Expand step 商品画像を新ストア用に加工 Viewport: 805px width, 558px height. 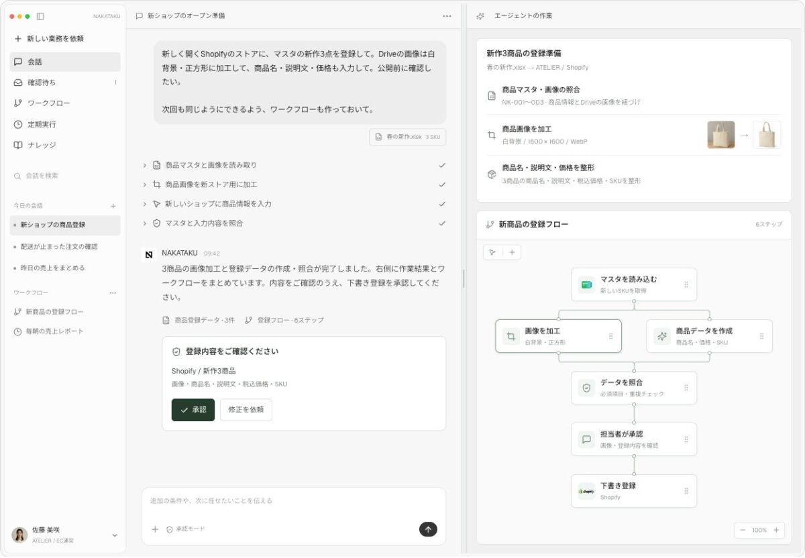pos(144,184)
